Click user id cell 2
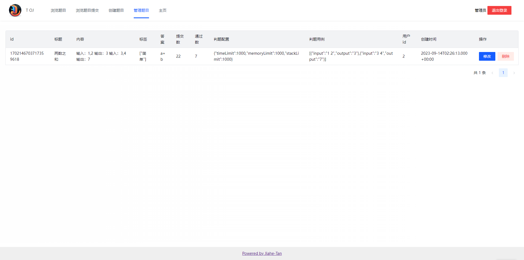 [x=407, y=56]
